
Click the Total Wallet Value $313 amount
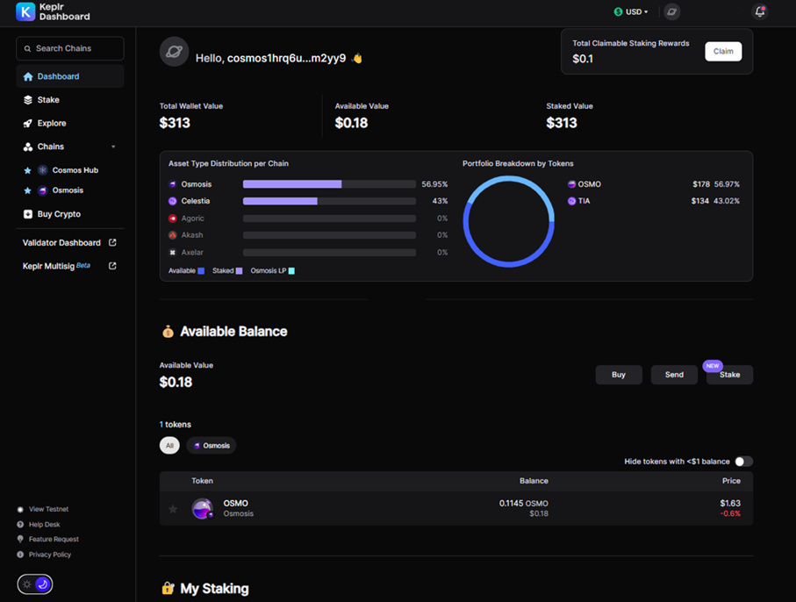pos(175,123)
